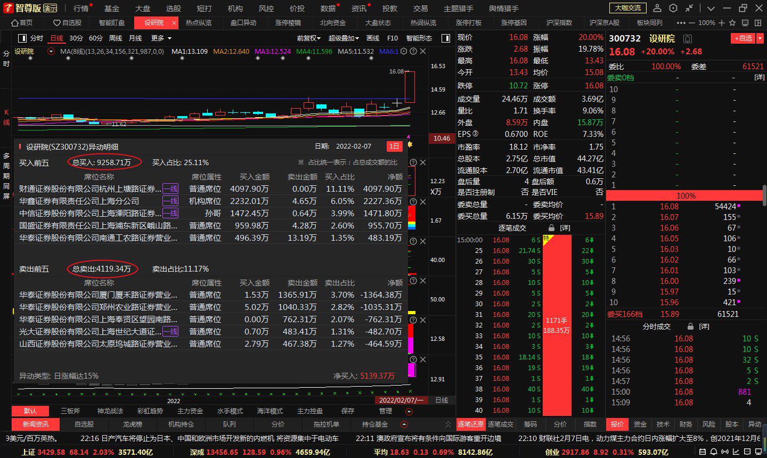Open the 龙虎榜 bottom tab
This screenshot has height=458, width=767.
132,424
